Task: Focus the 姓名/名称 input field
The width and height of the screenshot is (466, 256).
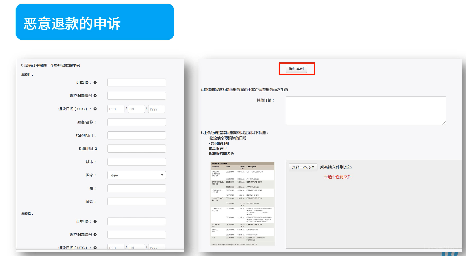Action: pos(136,122)
